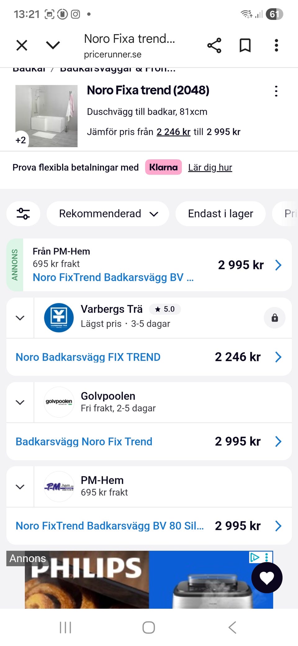This screenshot has height=646, width=298.
Task: Close the browser tab with the X icon
Action: (x=22, y=46)
